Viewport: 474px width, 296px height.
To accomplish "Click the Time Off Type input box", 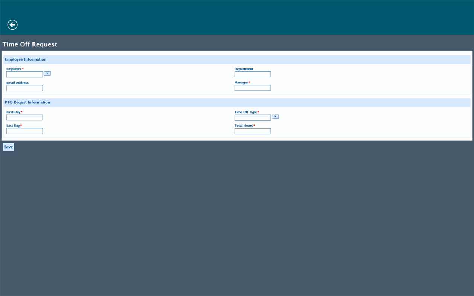I will pos(252,117).
